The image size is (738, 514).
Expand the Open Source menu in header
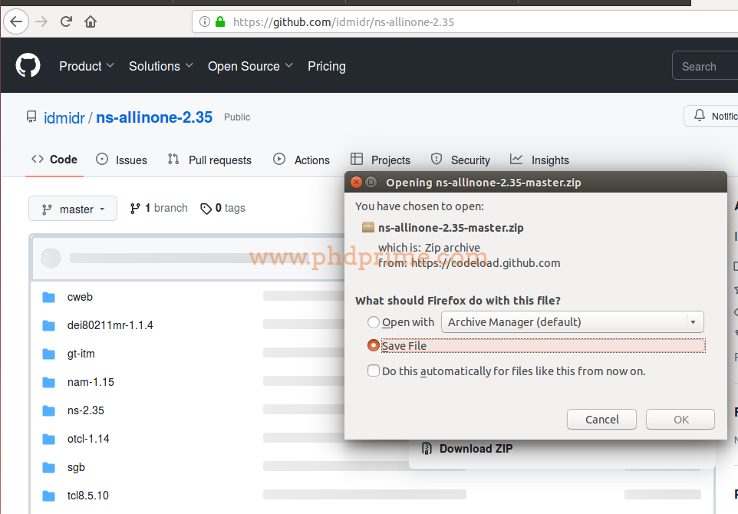click(250, 67)
